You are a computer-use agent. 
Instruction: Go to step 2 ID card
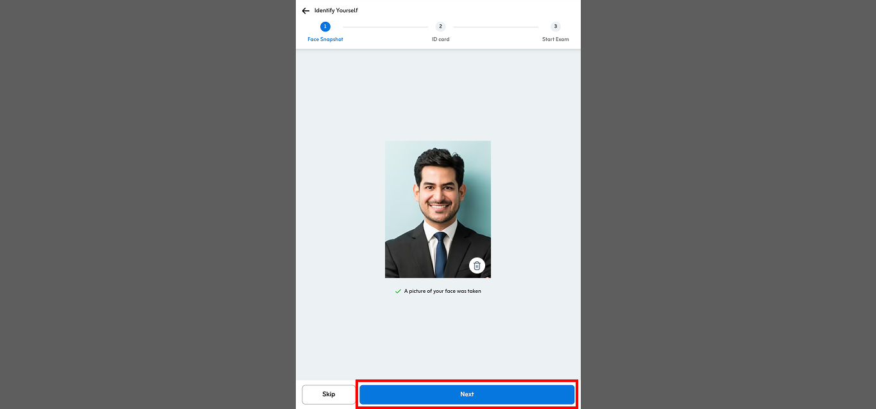coord(440,31)
